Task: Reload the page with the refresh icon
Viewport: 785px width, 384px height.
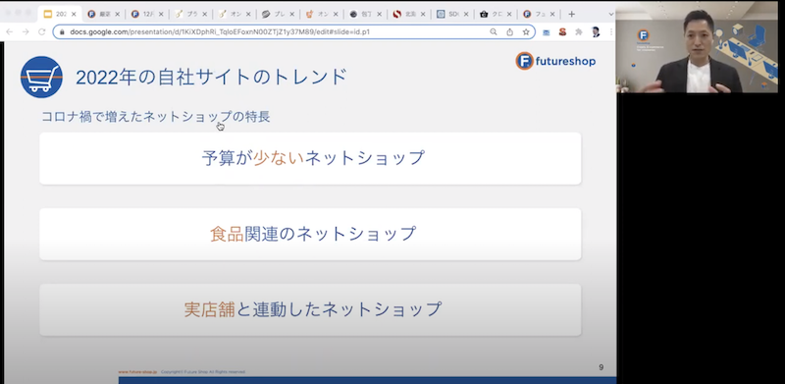Action: click(42, 32)
